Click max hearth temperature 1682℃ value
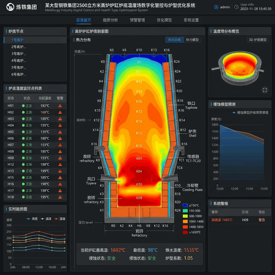 [118, 250]
